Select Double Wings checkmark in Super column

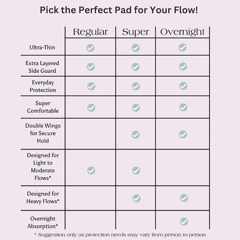136,135
